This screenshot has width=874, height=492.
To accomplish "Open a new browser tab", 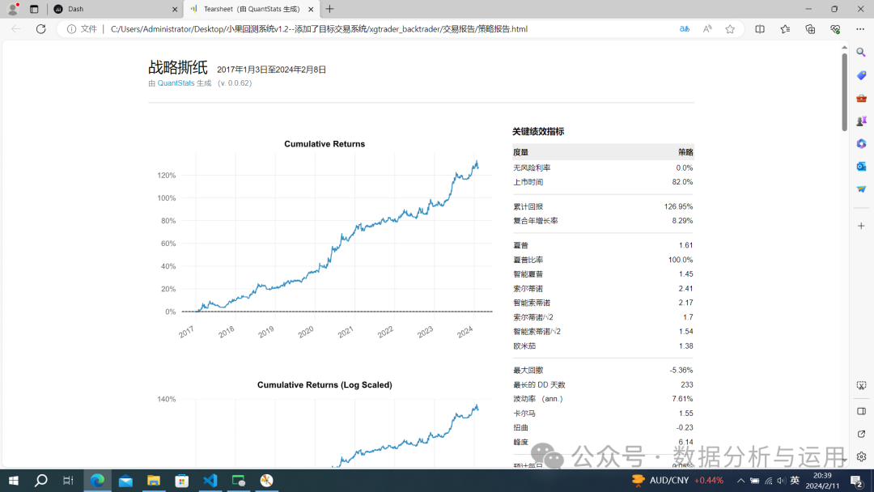I will (330, 9).
